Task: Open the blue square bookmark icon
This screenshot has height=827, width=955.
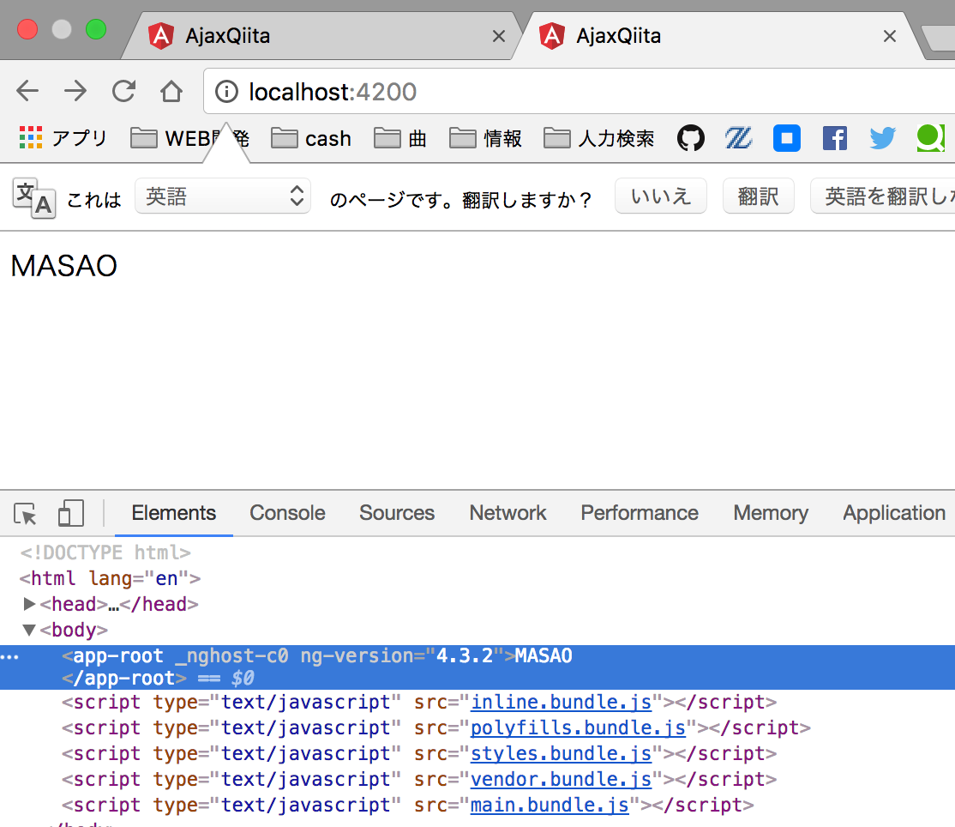Action: [786, 138]
